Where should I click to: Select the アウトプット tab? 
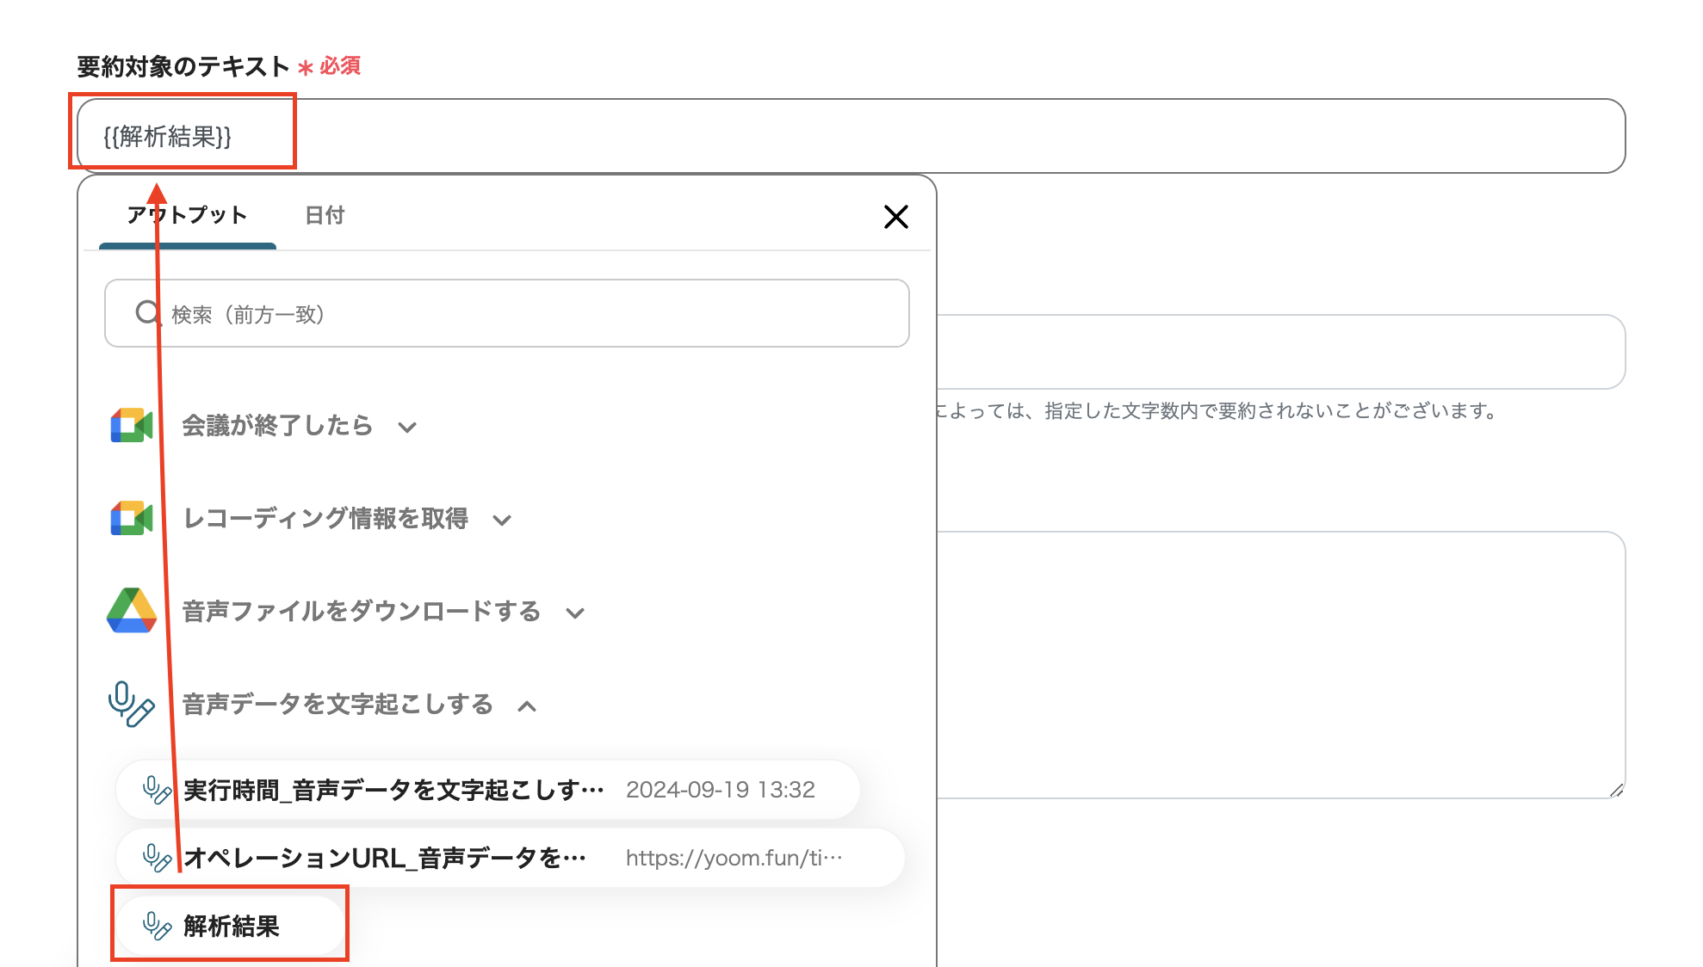186,216
